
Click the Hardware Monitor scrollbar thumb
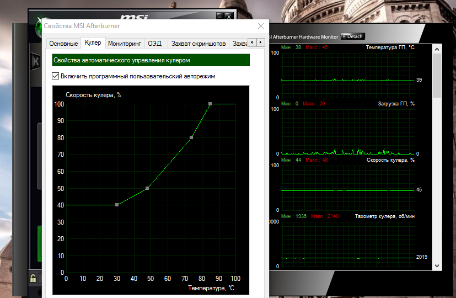pos(437,76)
